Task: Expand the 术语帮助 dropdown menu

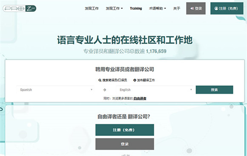Action: (158, 9)
